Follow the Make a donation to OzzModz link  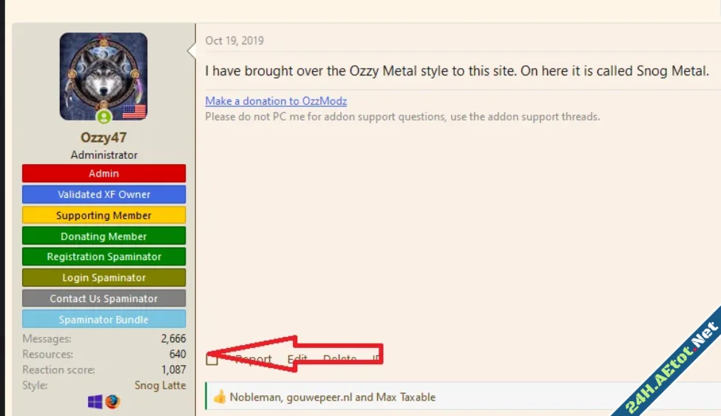(276, 101)
